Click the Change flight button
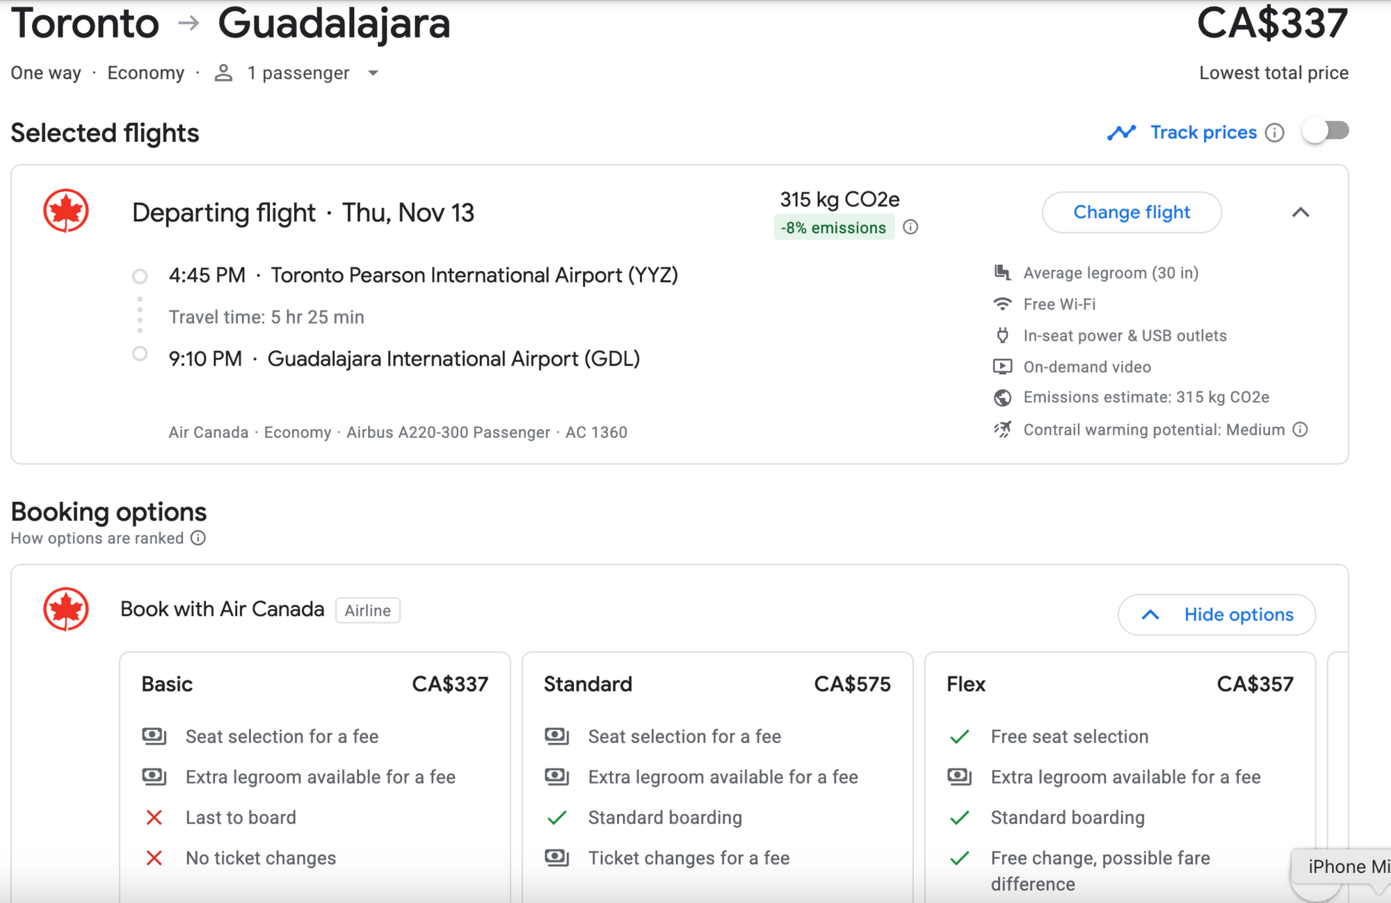The height and width of the screenshot is (903, 1391). (x=1132, y=213)
